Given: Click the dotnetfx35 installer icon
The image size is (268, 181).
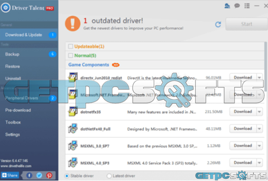Looking at the screenshot, I should click(73, 111).
